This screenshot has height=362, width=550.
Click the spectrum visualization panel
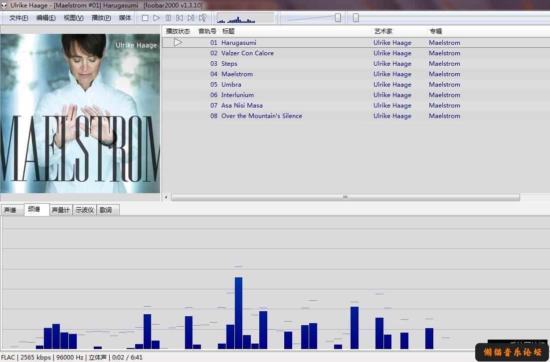coord(275,283)
